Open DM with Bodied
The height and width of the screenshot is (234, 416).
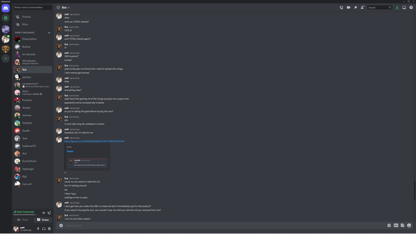(32, 47)
